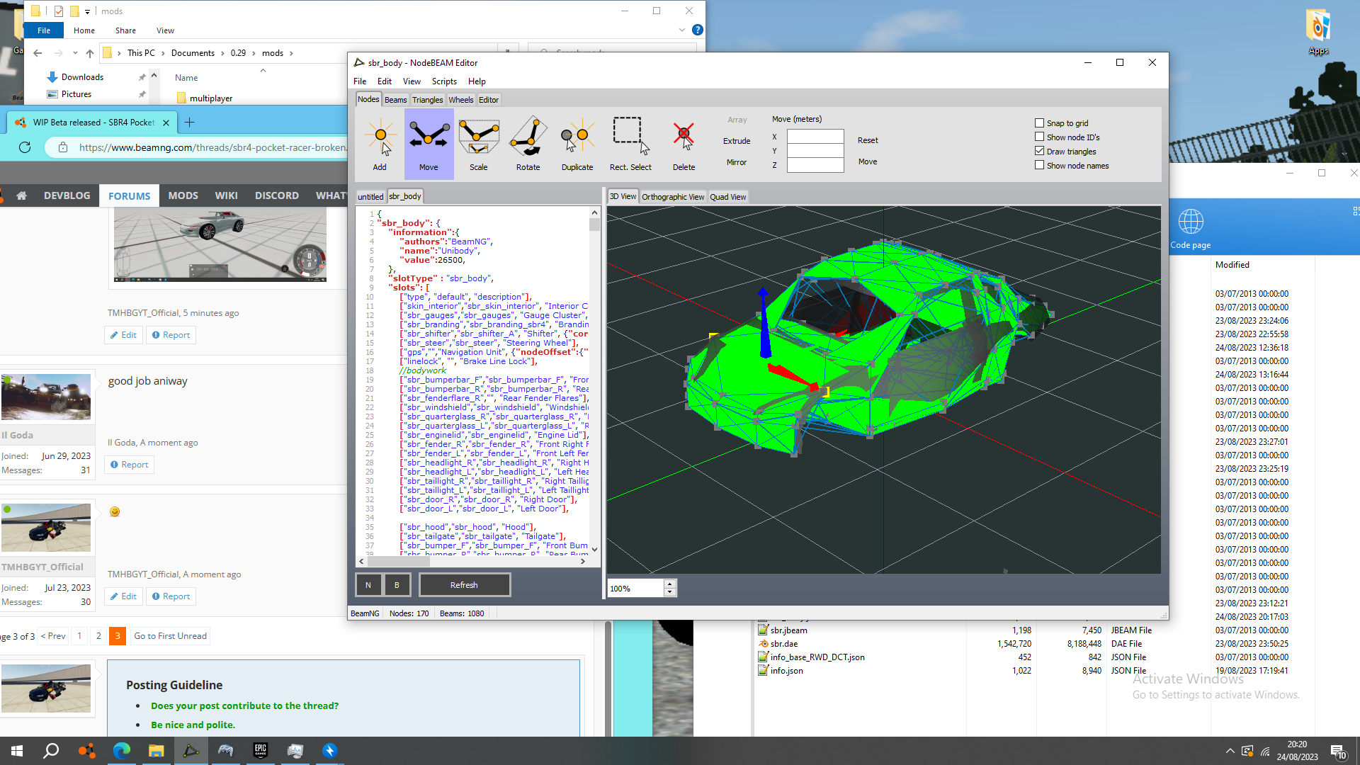
Task: Open the File menu in NodeBEAM
Action: point(360,81)
